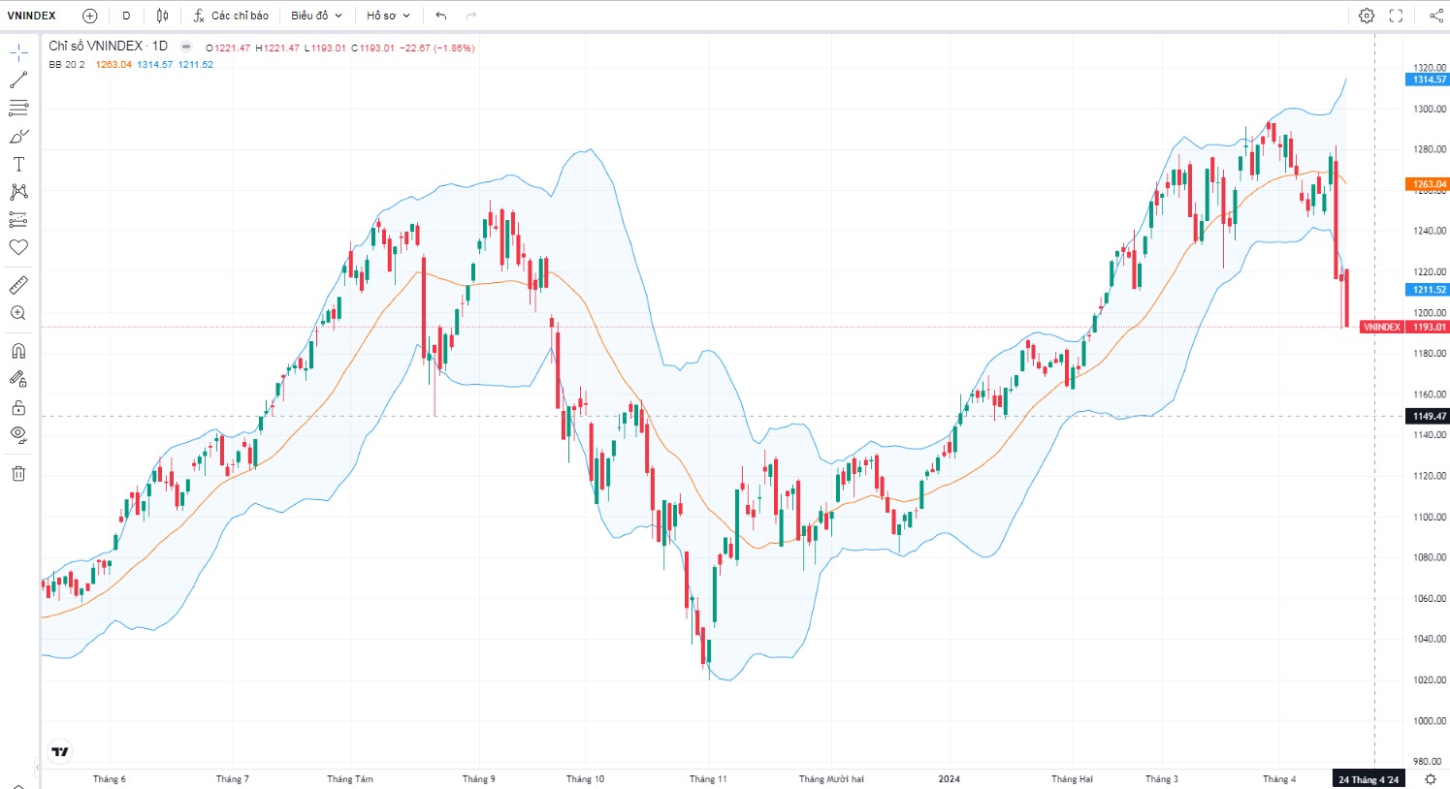1450x789 pixels.
Task: Add a symbol with the plus icon
Action: pos(90,16)
